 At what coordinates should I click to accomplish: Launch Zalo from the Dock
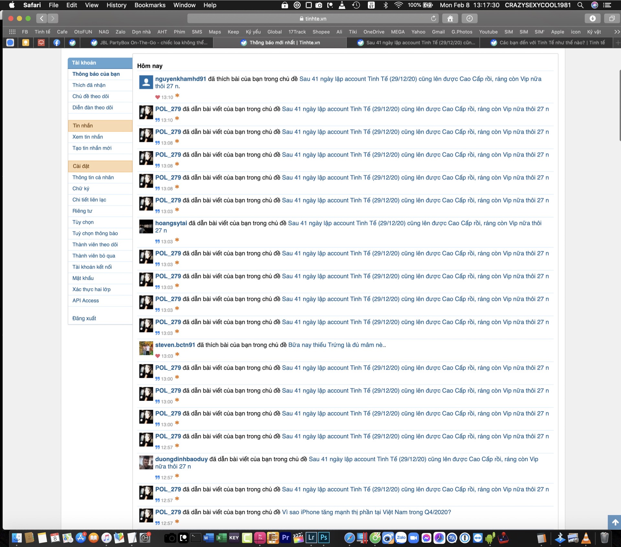click(401, 538)
